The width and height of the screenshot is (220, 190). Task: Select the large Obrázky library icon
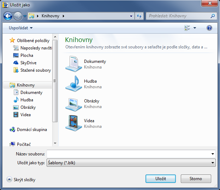(73, 105)
